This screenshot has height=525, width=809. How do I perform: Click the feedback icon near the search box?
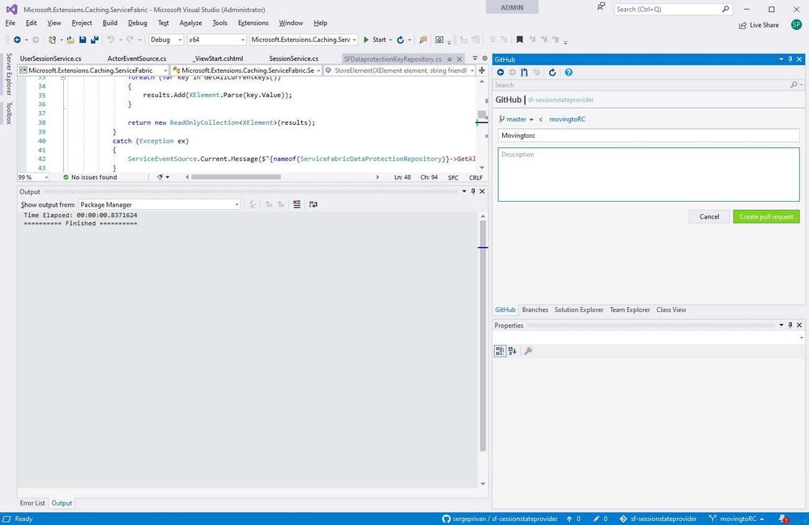[601, 7]
